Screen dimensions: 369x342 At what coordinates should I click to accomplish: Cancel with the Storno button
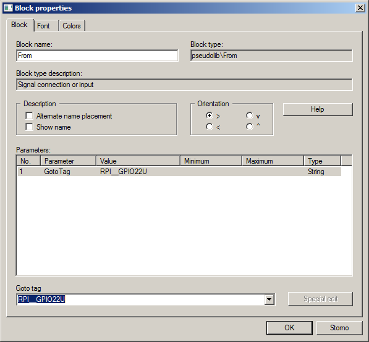point(339,328)
